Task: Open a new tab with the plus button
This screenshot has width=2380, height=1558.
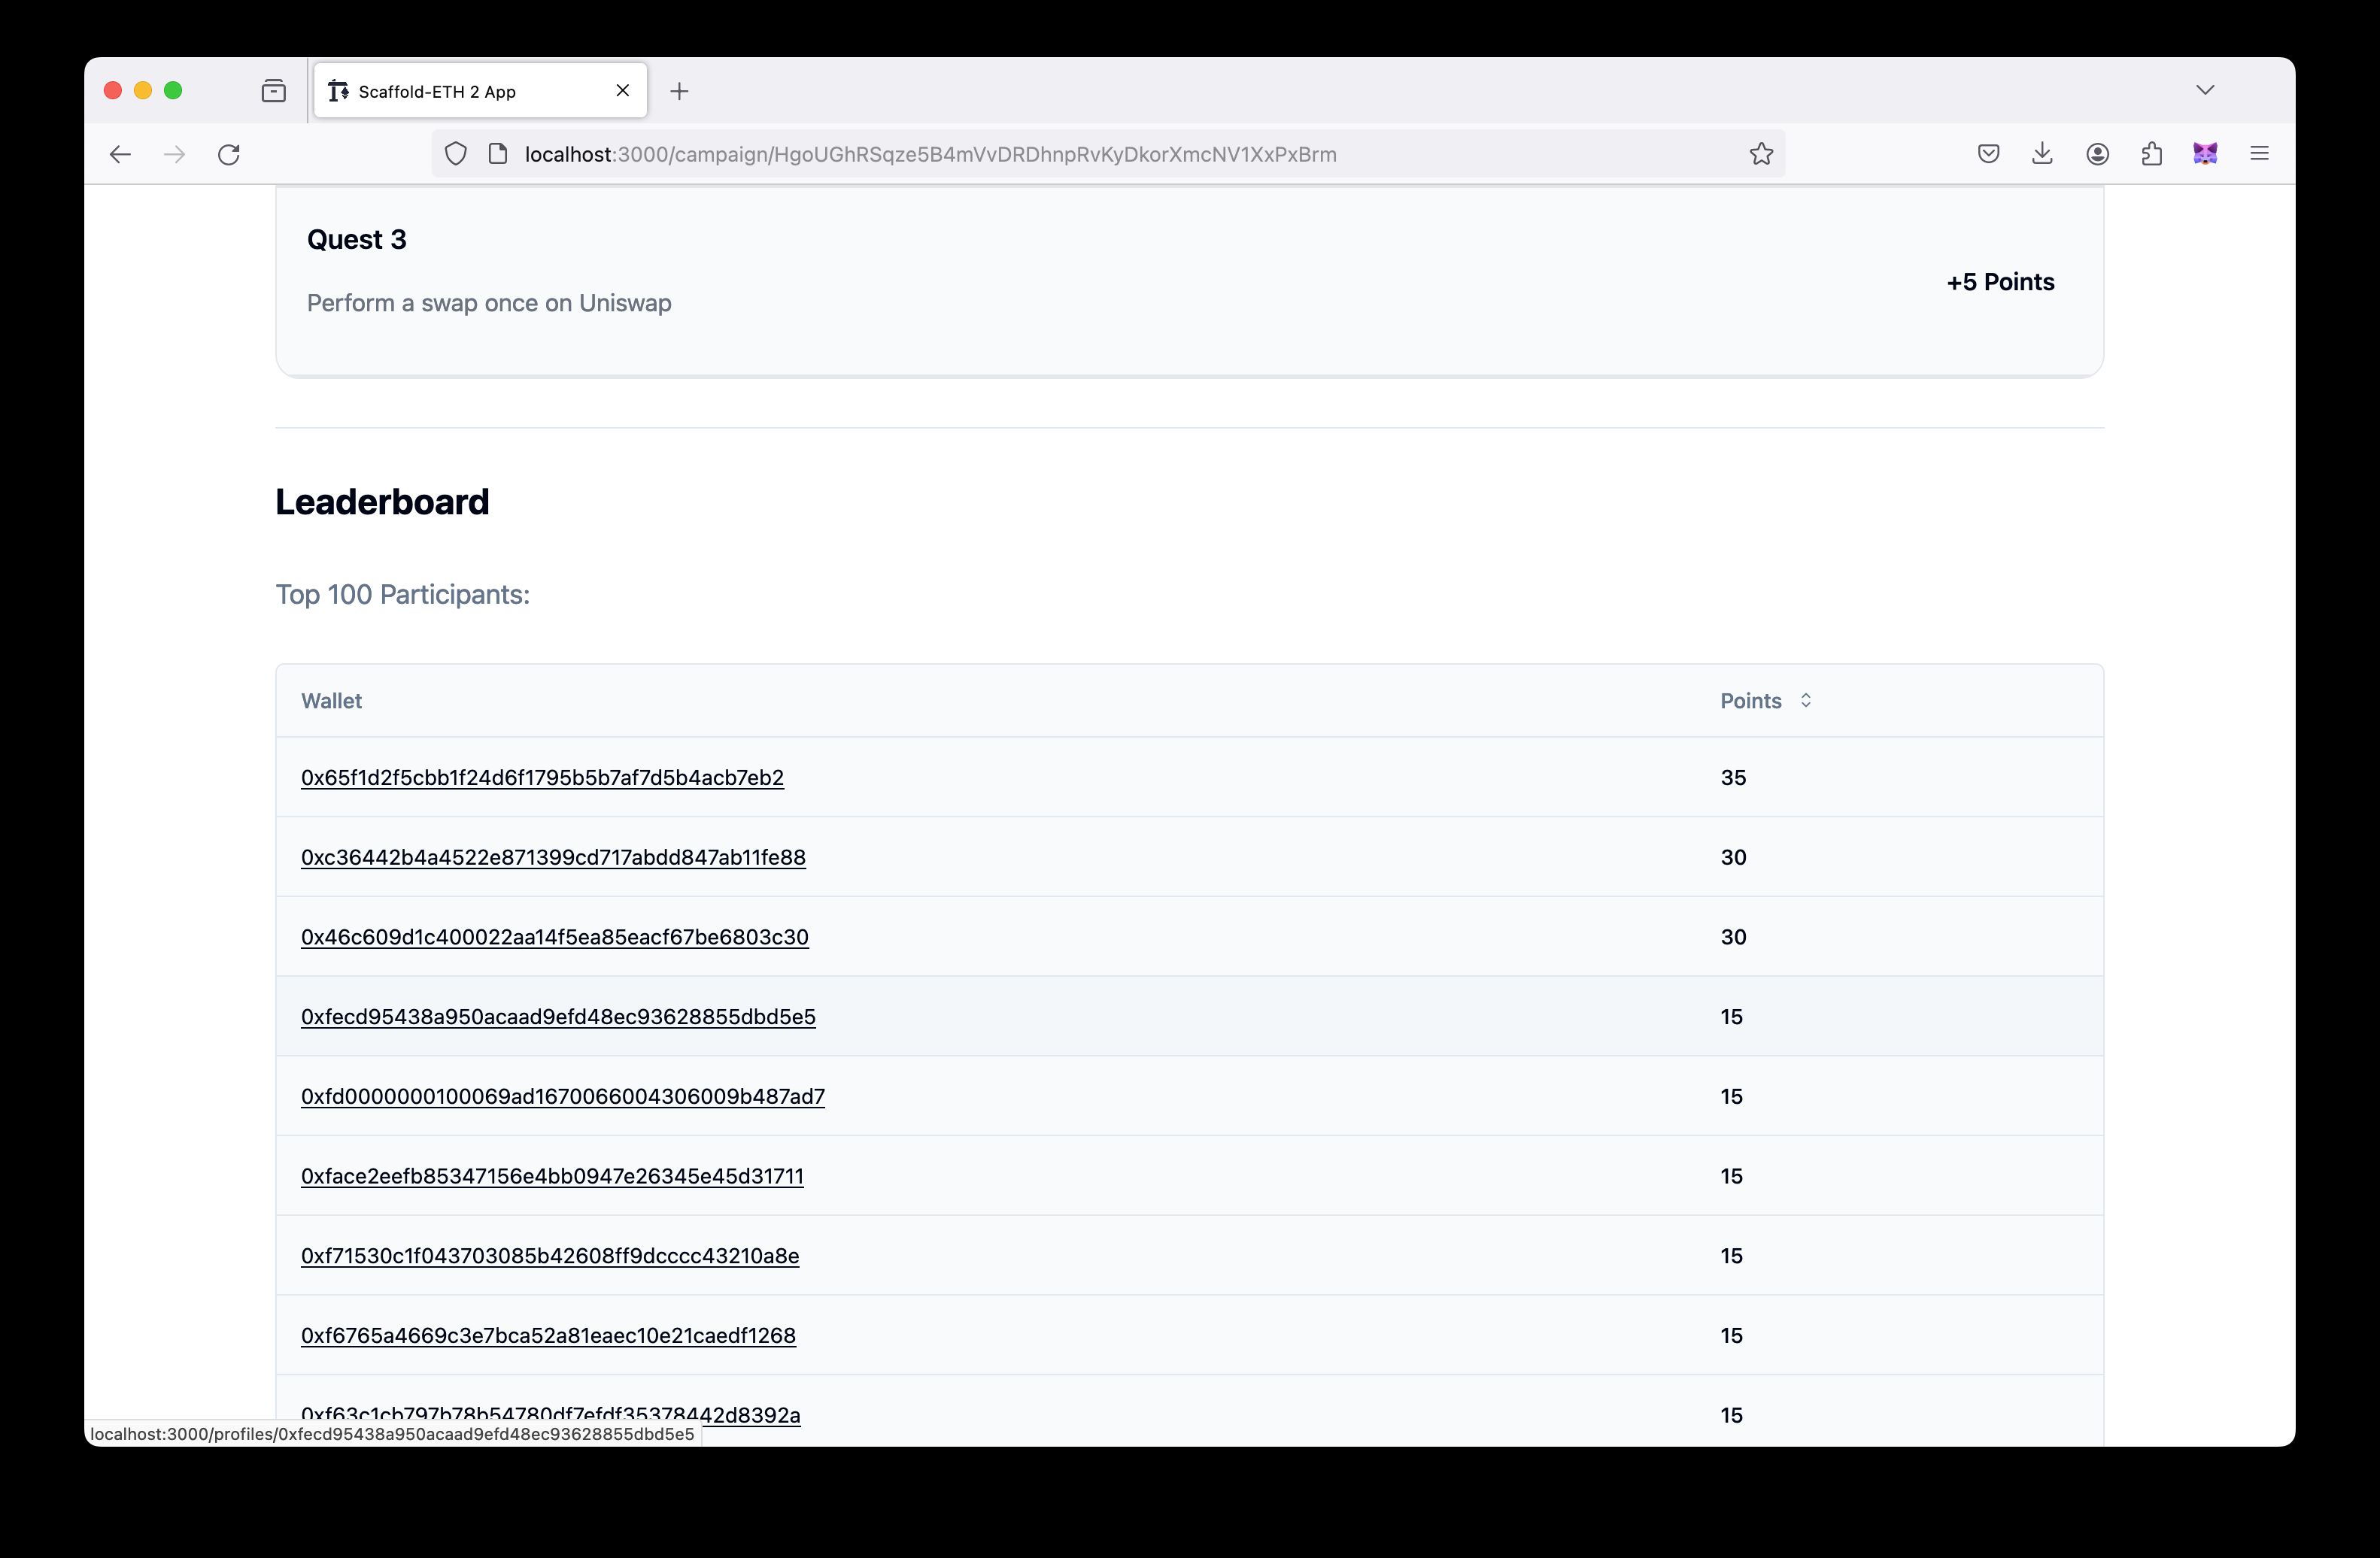Action: tap(679, 91)
